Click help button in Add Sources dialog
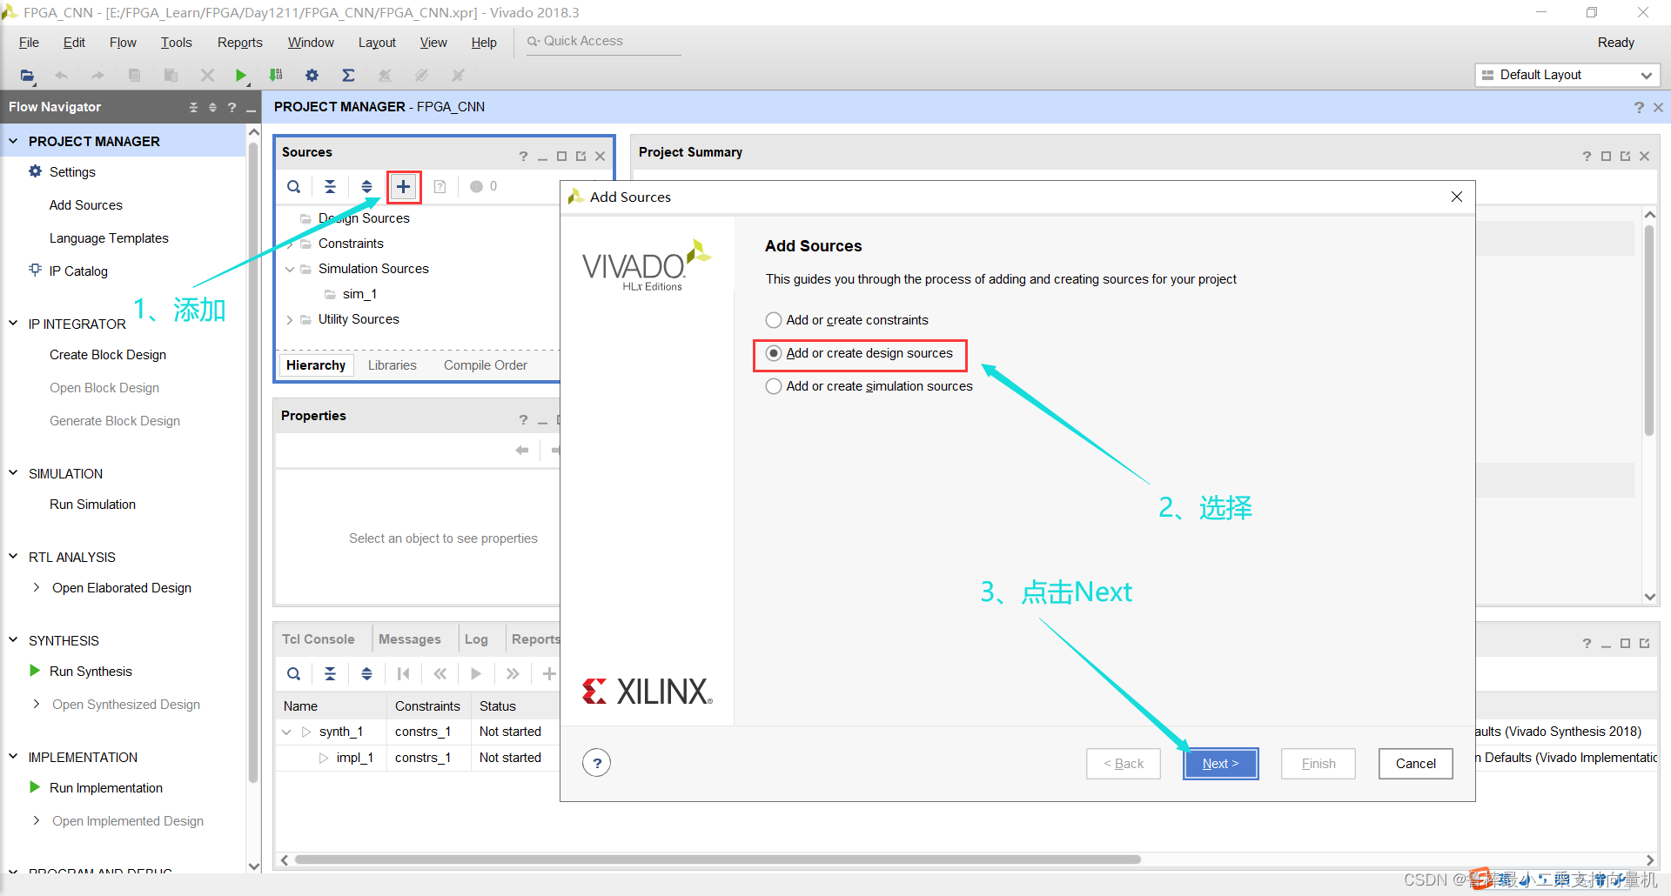This screenshot has height=896, width=1671. (x=597, y=763)
